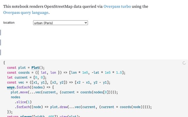Expand the location dropdown showing urban (Paris)
This screenshot has height=117, width=188.
coord(60,23)
